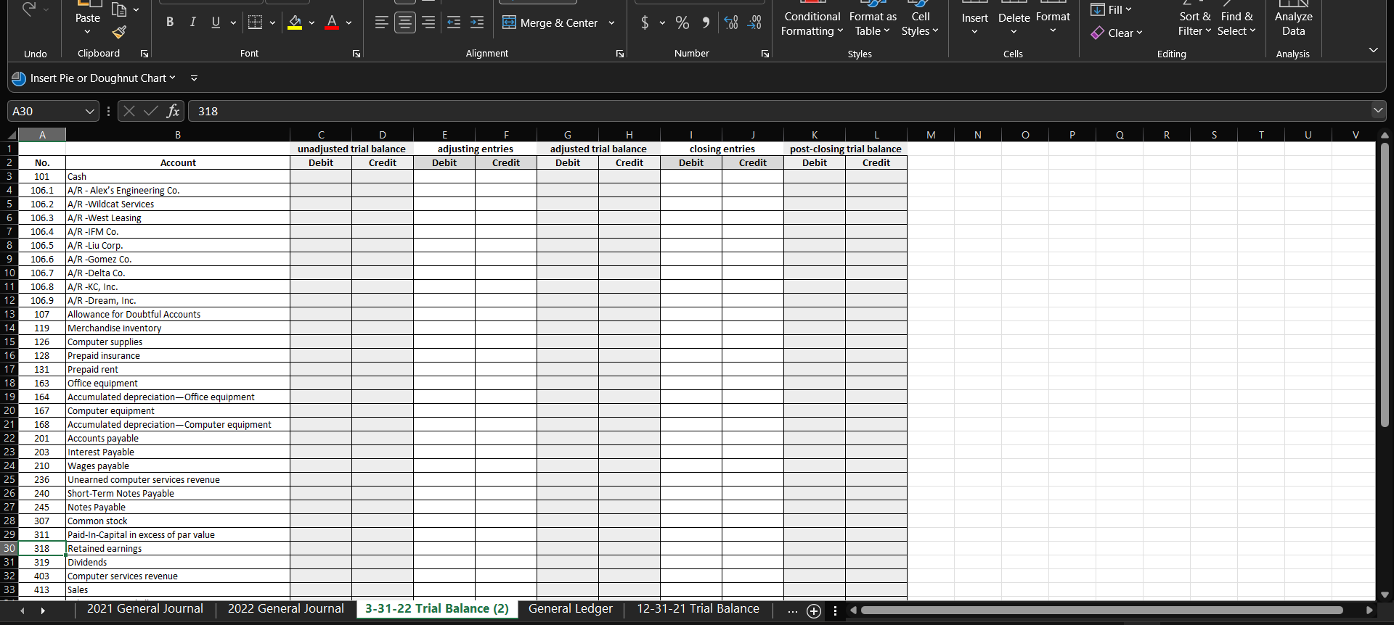This screenshot has width=1394, height=625.
Task: Toggle Bold formatting
Action: pyautogui.click(x=170, y=22)
